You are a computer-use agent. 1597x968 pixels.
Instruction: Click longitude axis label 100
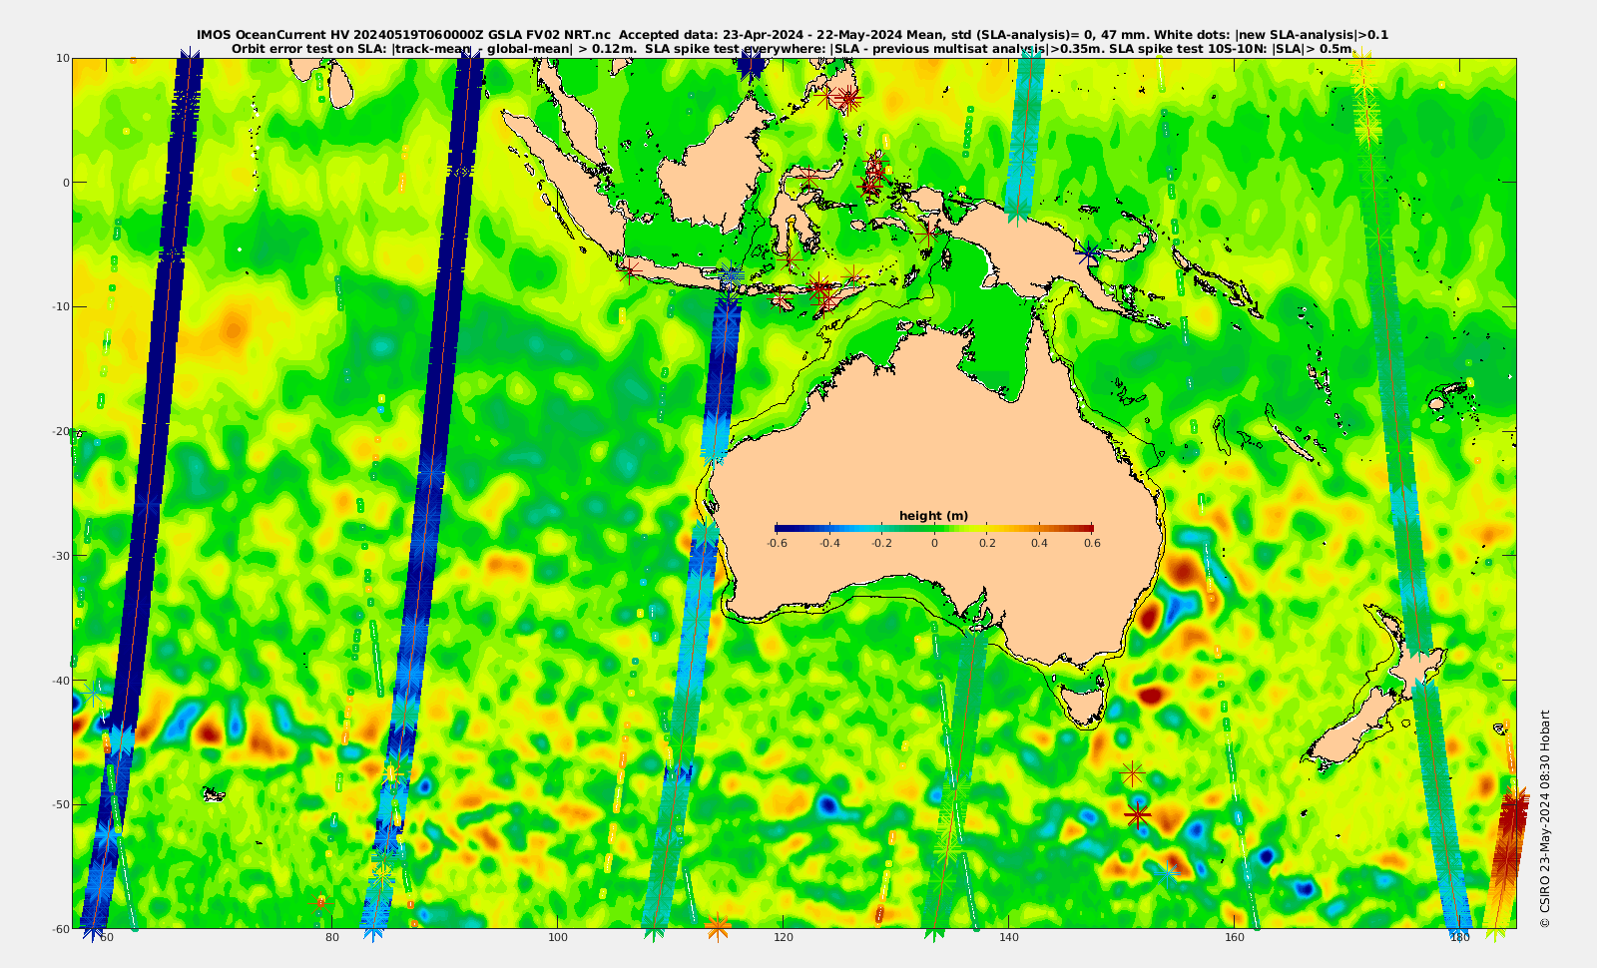pyautogui.click(x=558, y=938)
